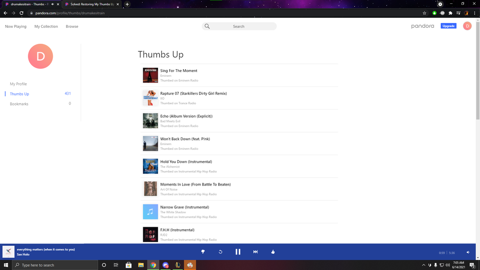This screenshot has height=270, width=480.
Task: Open Won't Back Down (feat. P!nk)
Action: click(185, 139)
